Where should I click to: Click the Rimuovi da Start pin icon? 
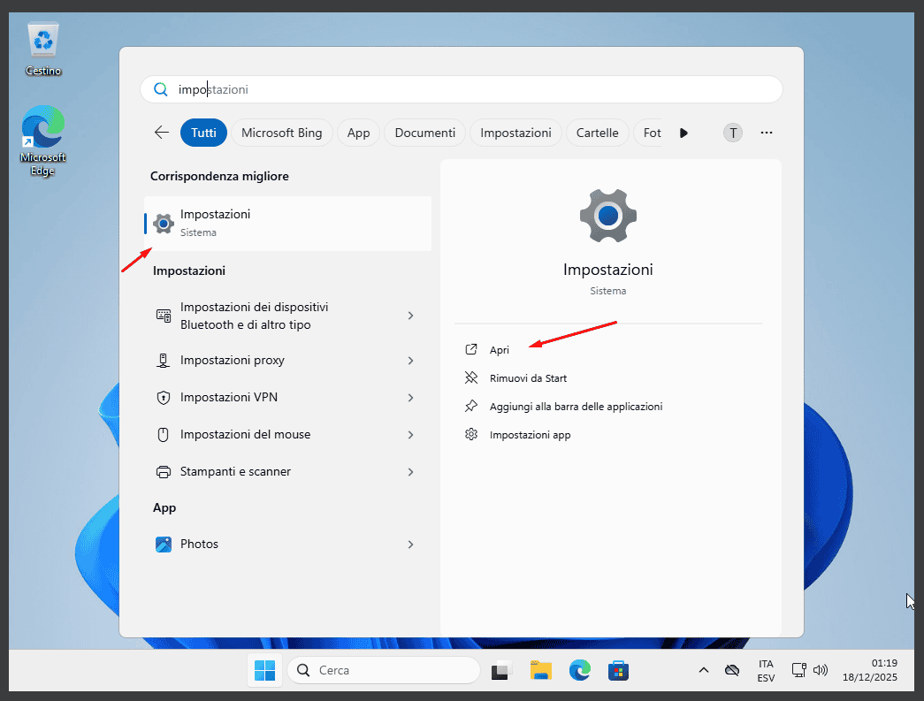pyautogui.click(x=471, y=377)
